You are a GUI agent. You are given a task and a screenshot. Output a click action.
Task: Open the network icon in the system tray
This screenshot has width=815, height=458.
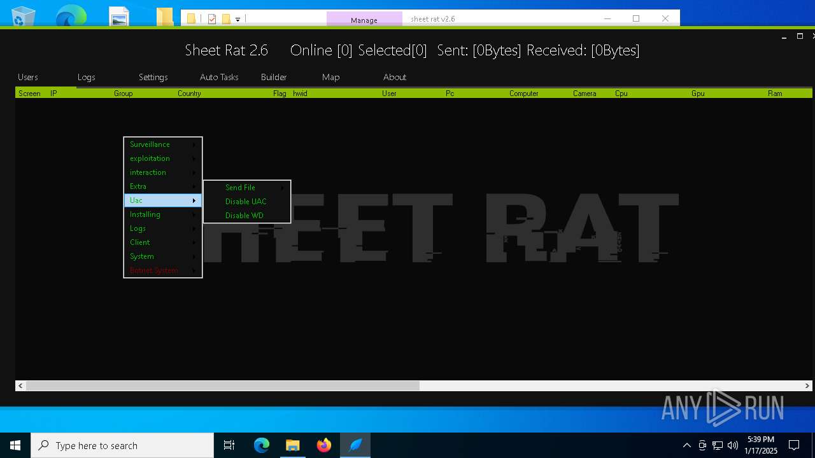pos(718,445)
